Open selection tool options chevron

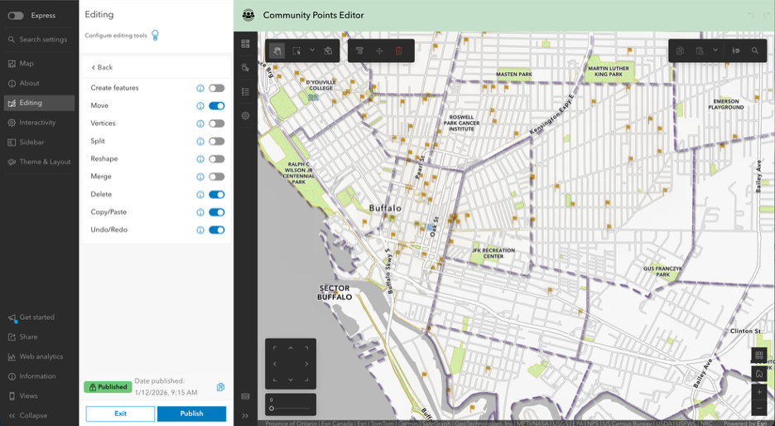(x=312, y=50)
